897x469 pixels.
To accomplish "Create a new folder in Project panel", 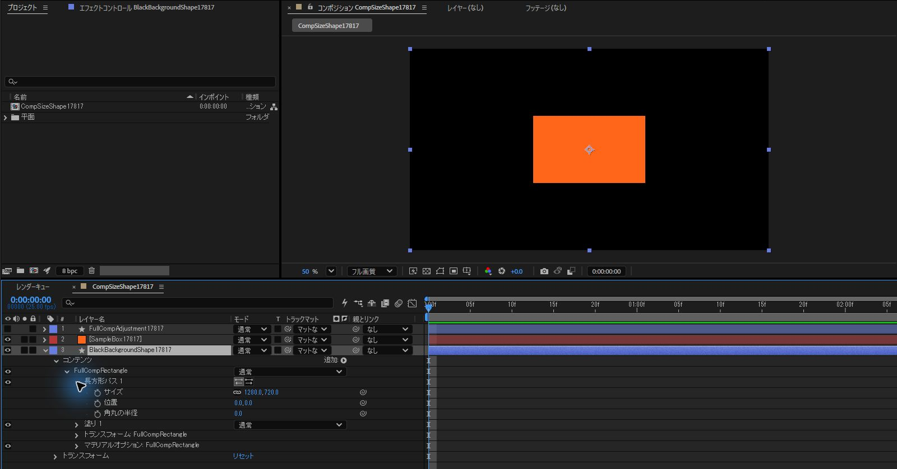I will pos(21,271).
